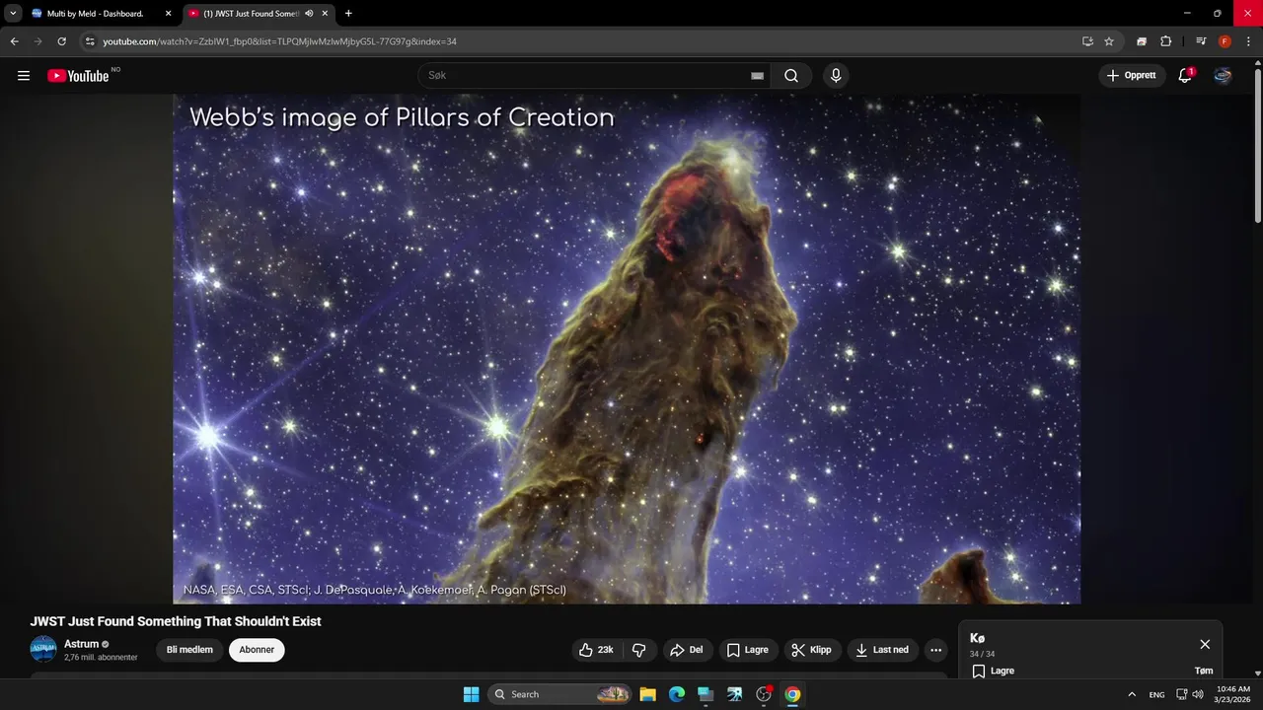
Task: Share the video with the Del button
Action: coord(686,650)
